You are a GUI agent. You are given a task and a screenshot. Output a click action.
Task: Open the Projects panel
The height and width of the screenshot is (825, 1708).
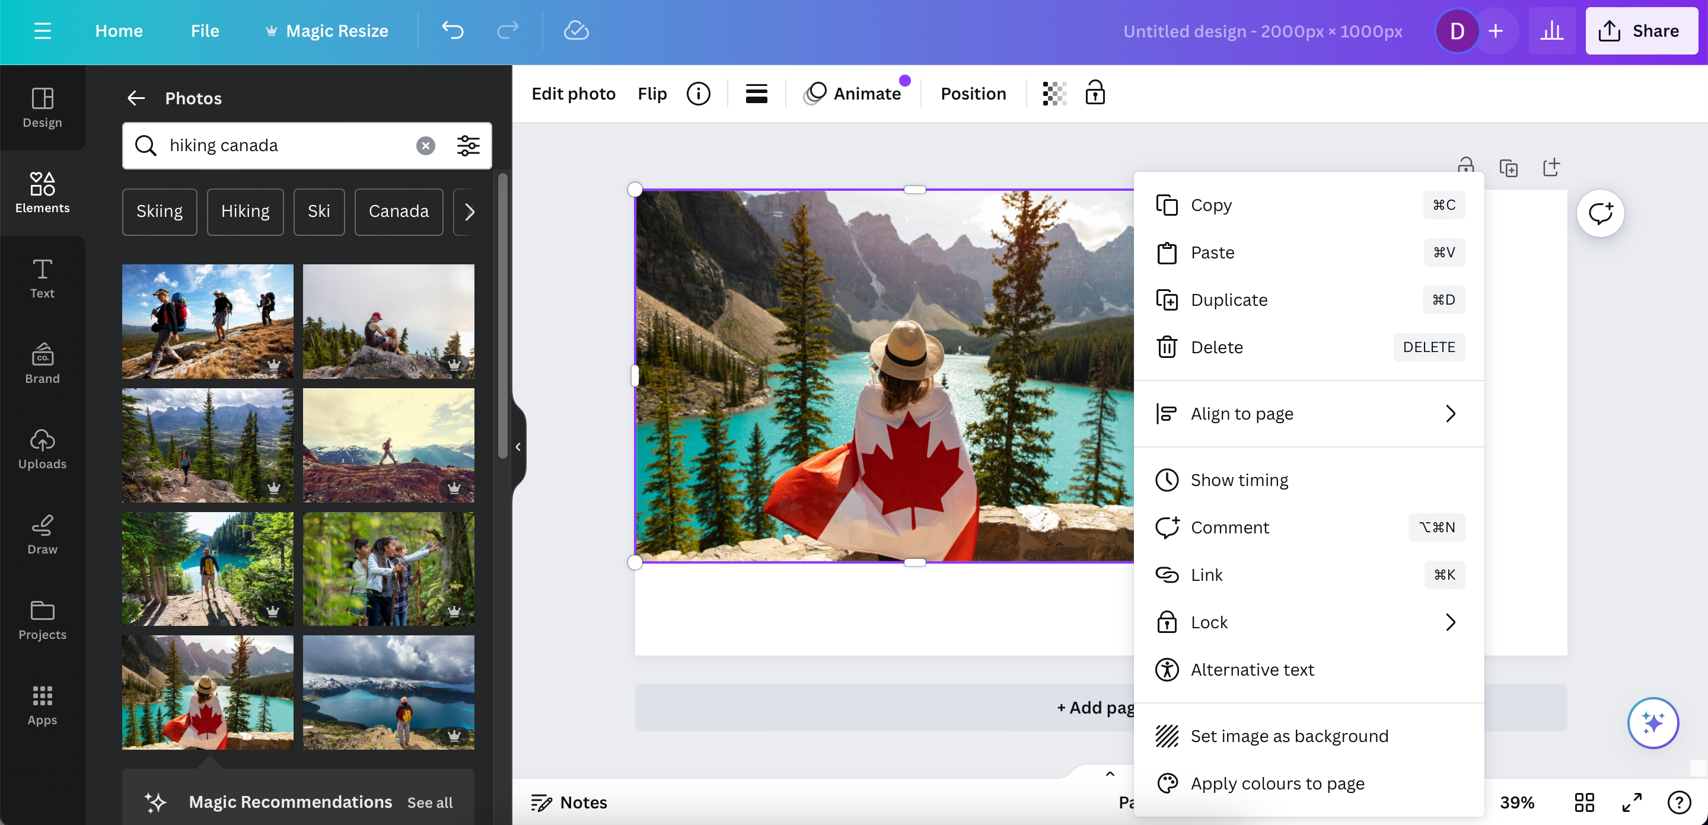click(x=42, y=619)
